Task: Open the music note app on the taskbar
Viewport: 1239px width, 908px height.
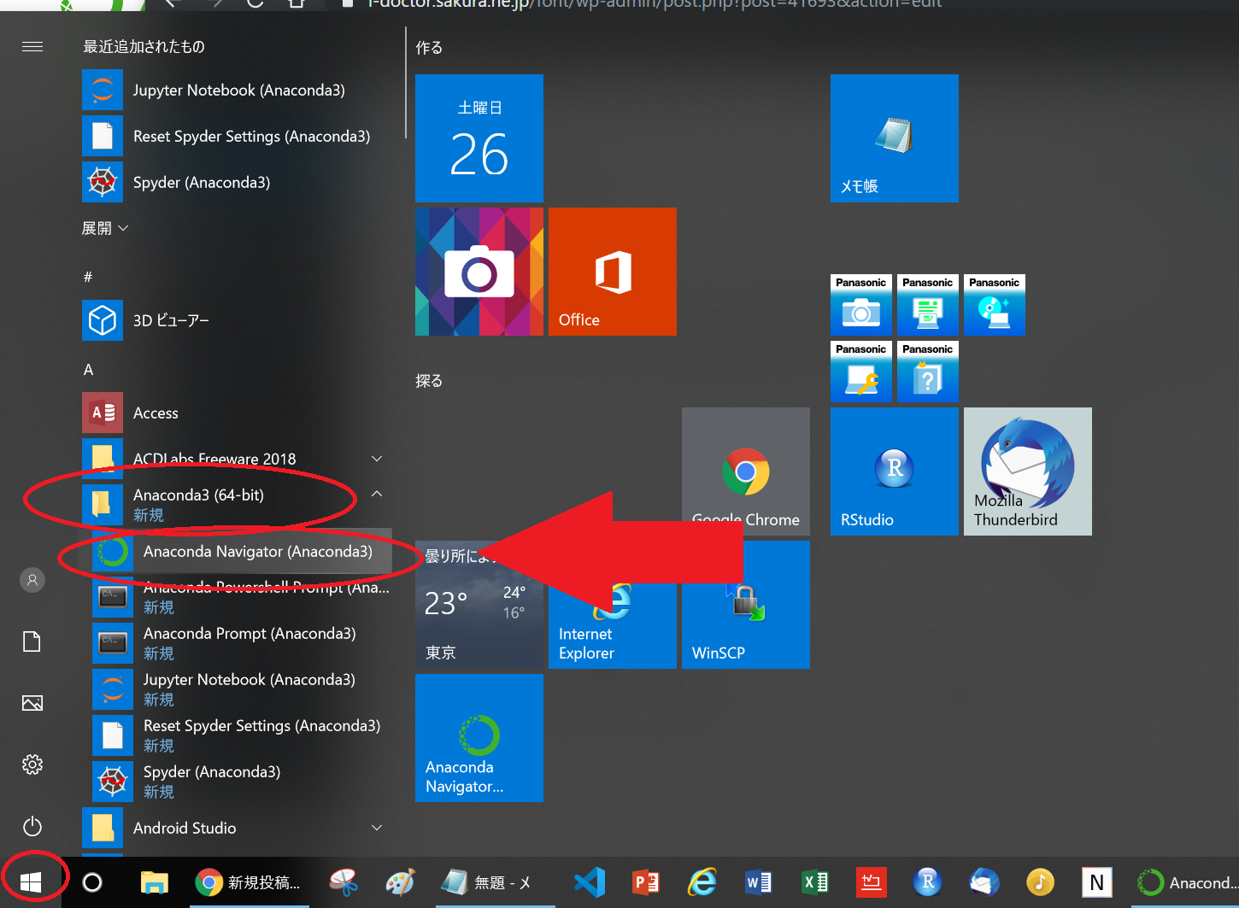Action: pos(1040,882)
